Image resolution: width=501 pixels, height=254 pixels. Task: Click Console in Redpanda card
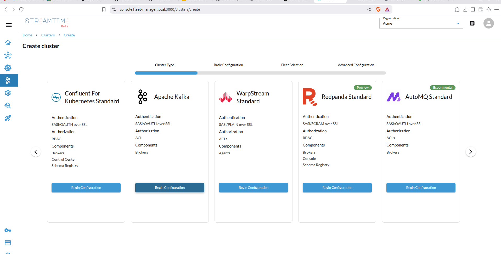(x=309, y=159)
